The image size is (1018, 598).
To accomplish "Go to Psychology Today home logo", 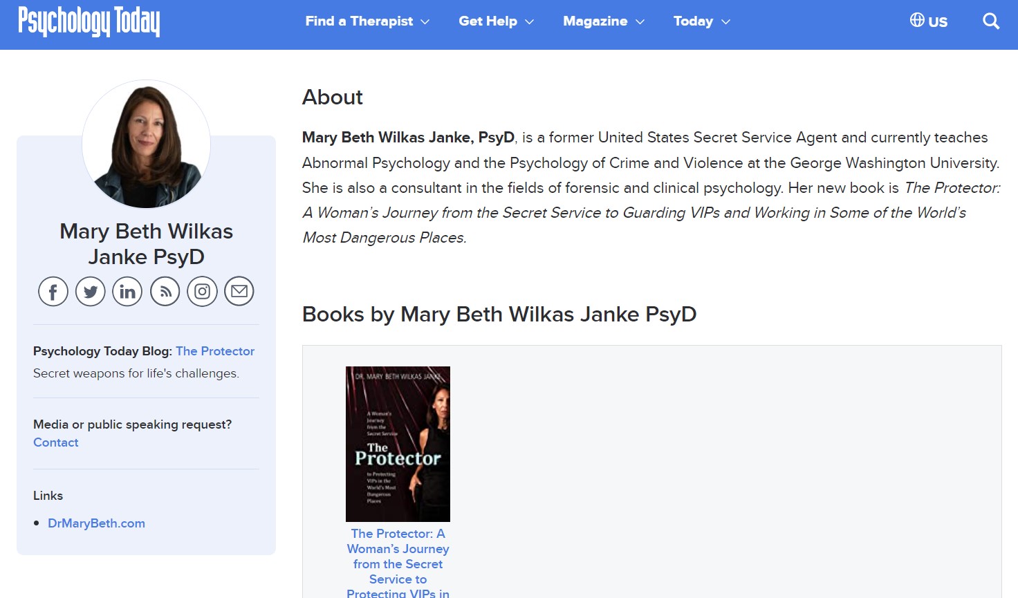I will (x=89, y=21).
